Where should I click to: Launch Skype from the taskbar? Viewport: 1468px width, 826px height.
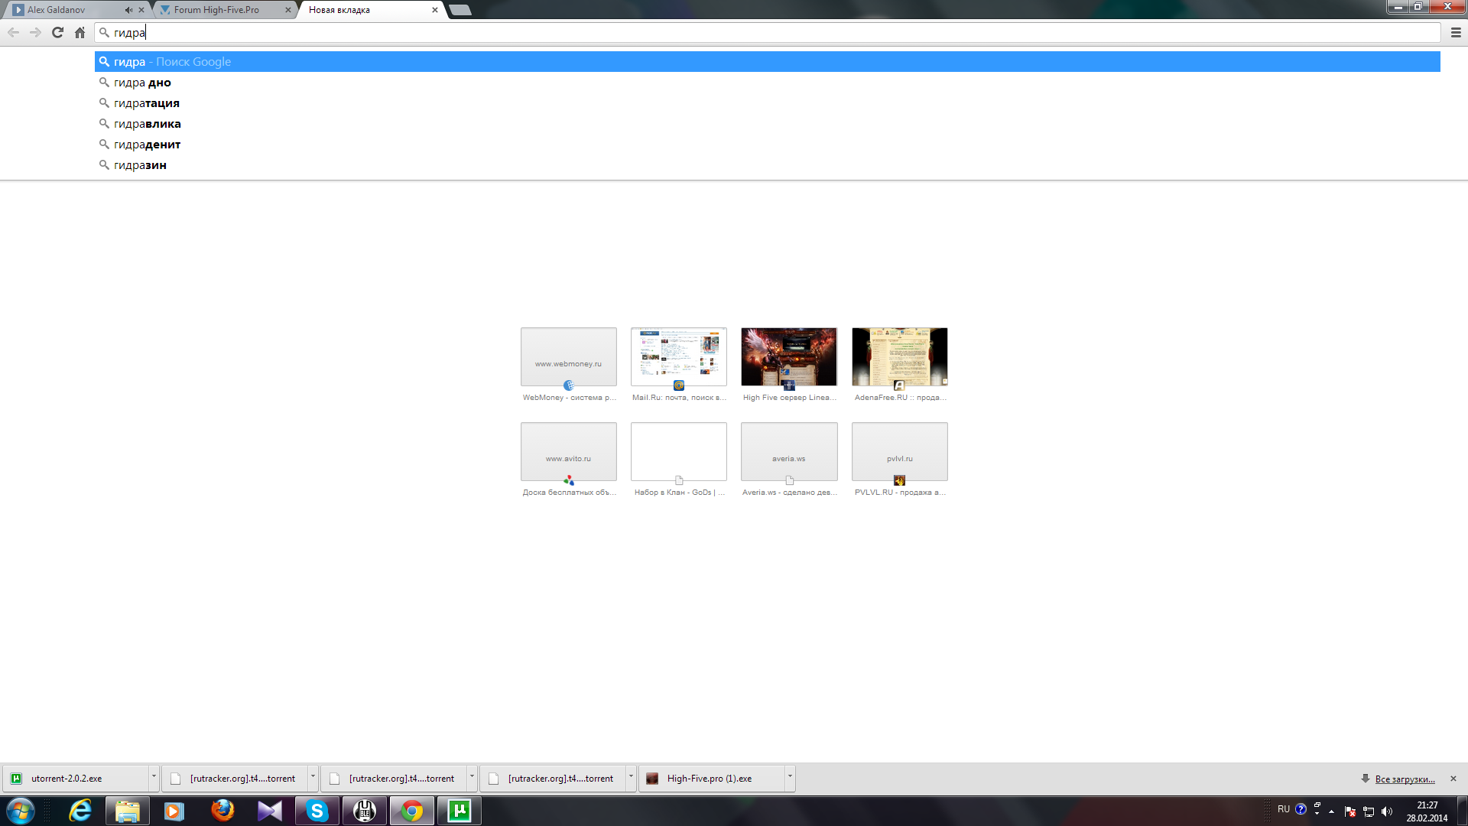[317, 810]
